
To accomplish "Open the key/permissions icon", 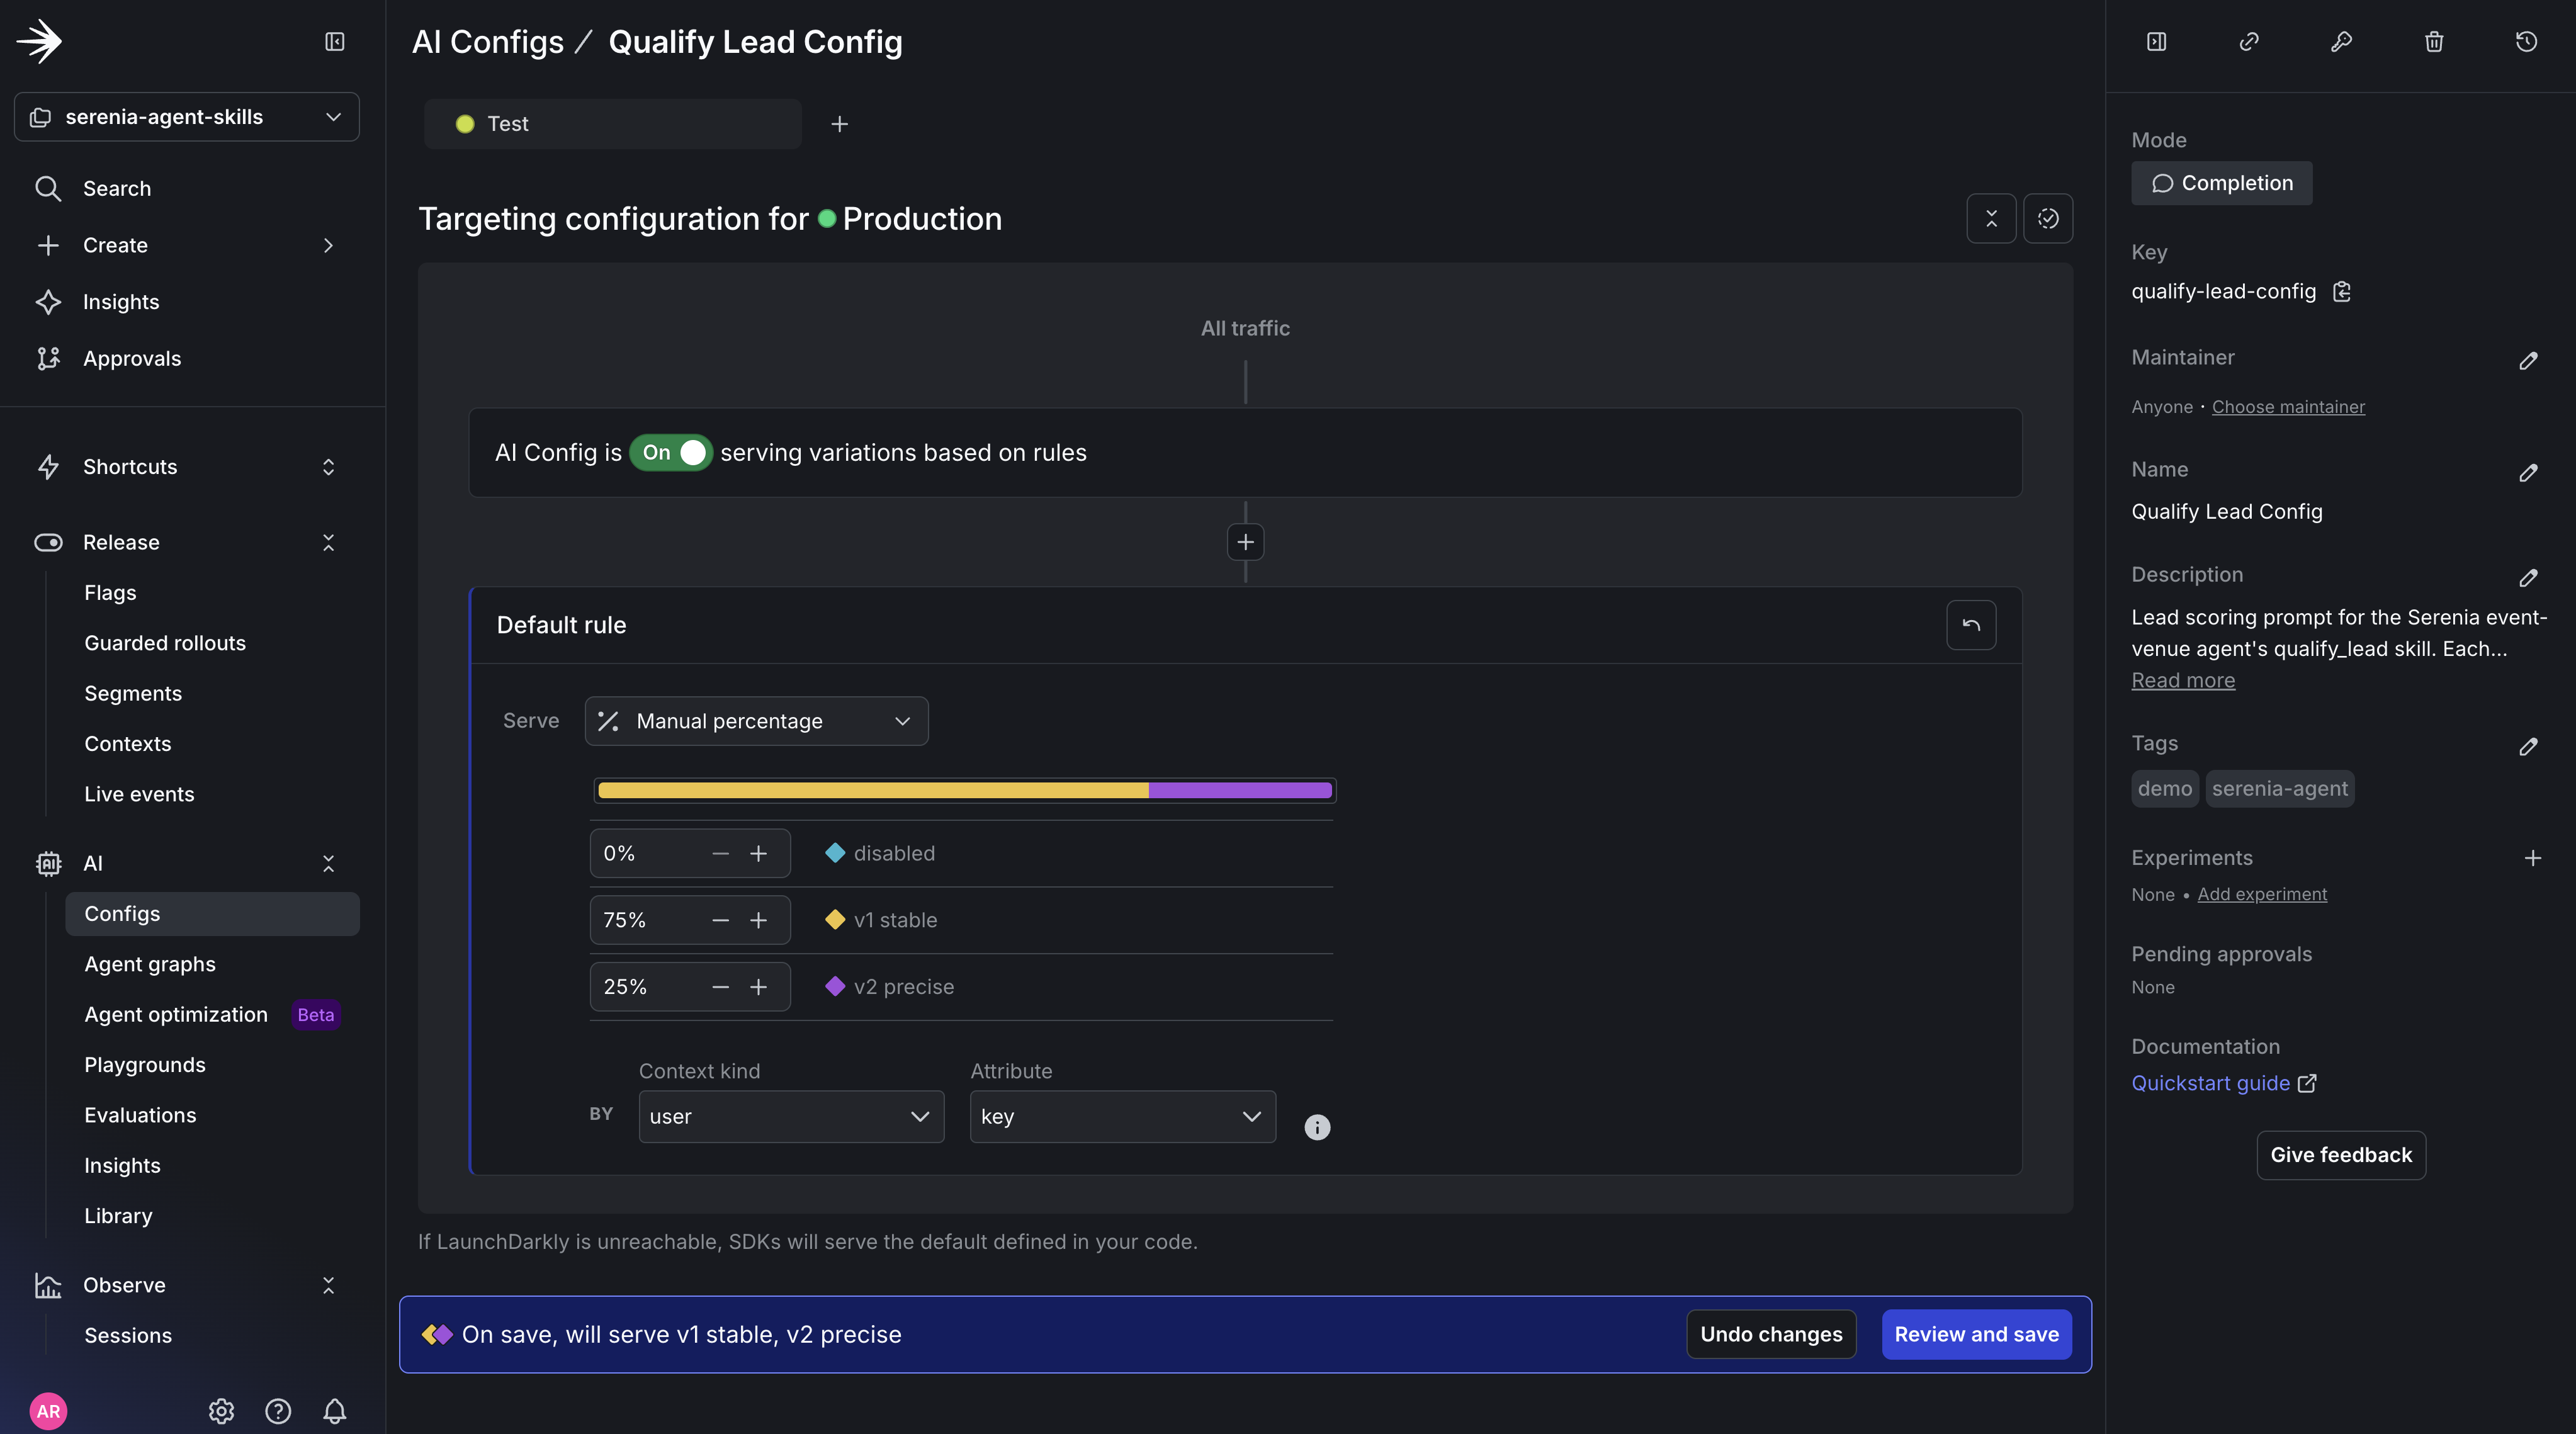I will (2342, 41).
